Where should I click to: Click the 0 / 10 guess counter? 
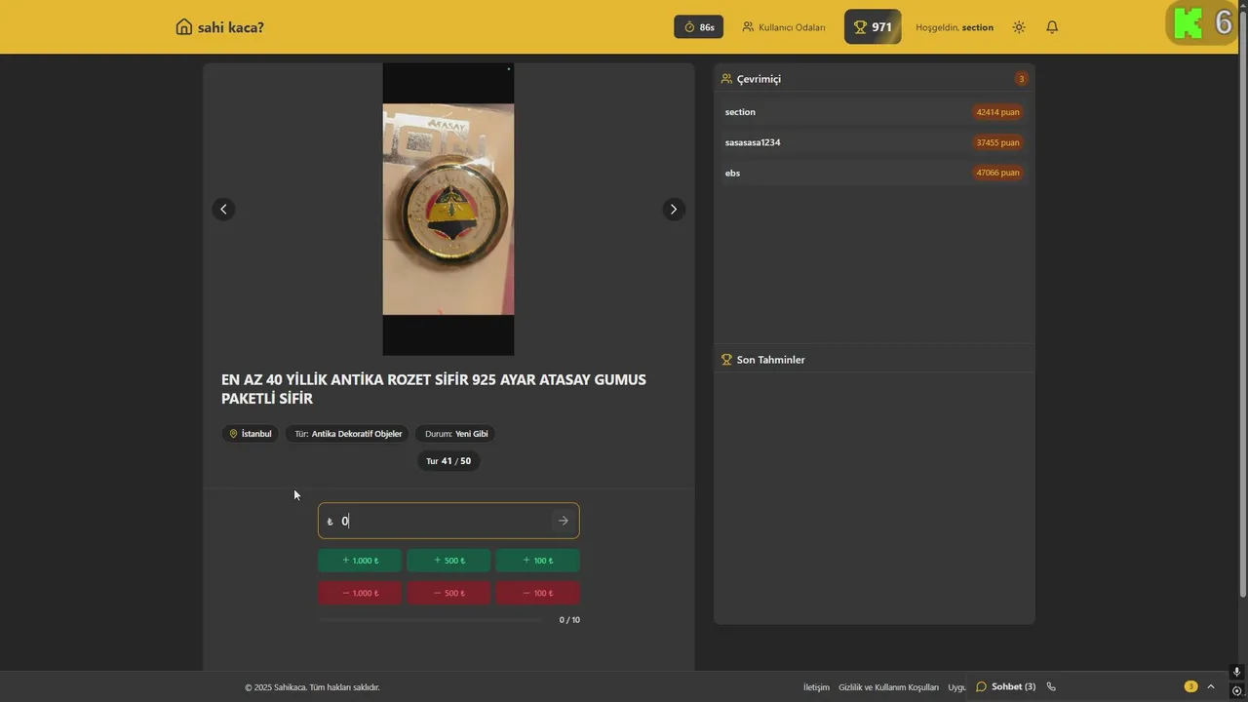tap(569, 620)
